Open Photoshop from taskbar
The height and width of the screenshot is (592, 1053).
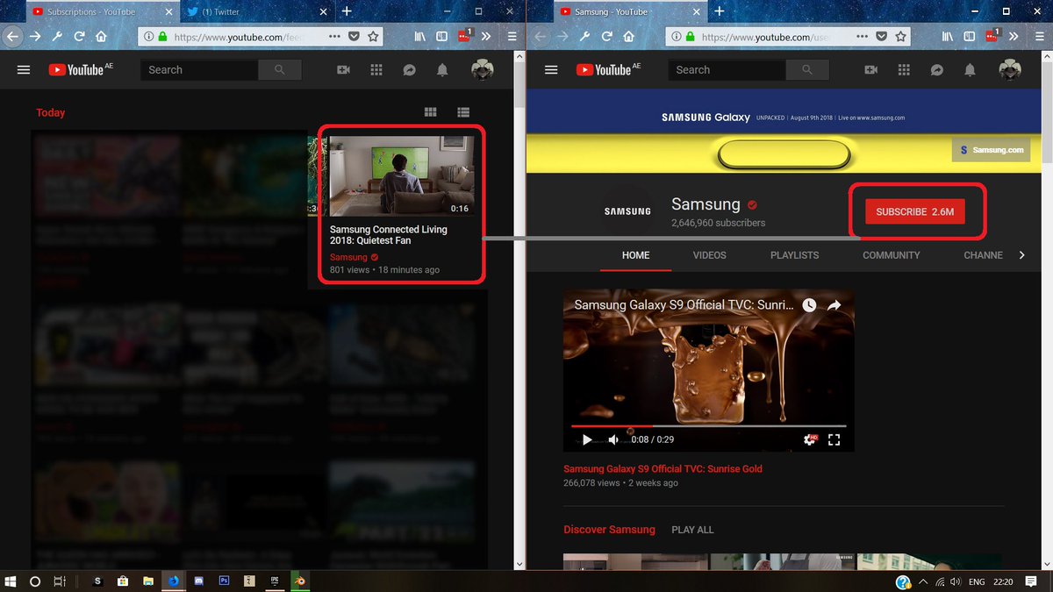click(224, 581)
